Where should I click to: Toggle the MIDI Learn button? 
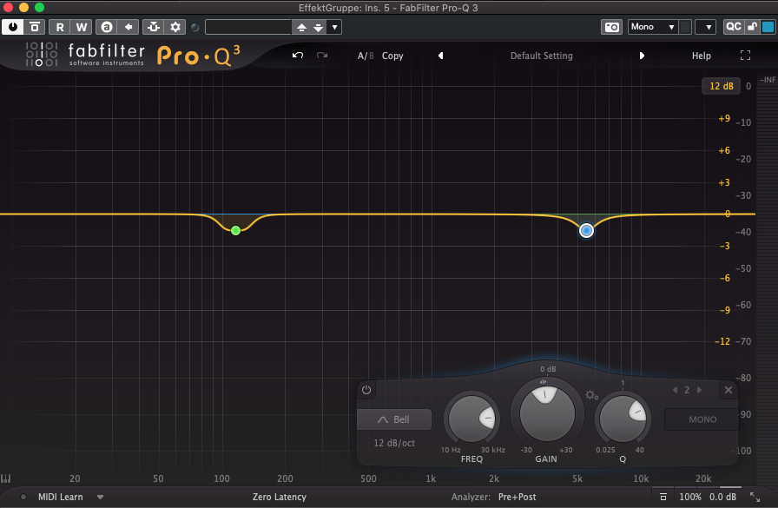[61, 497]
